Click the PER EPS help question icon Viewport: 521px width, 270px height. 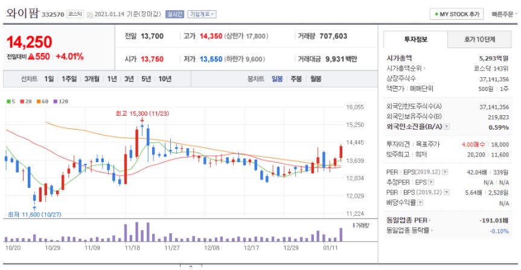point(445,172)
